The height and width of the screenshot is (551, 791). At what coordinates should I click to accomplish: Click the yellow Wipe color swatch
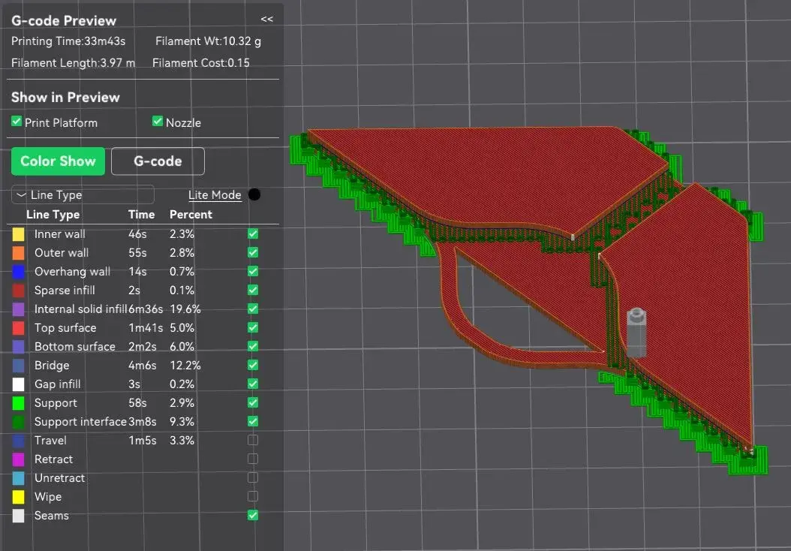tap(18, 497)
